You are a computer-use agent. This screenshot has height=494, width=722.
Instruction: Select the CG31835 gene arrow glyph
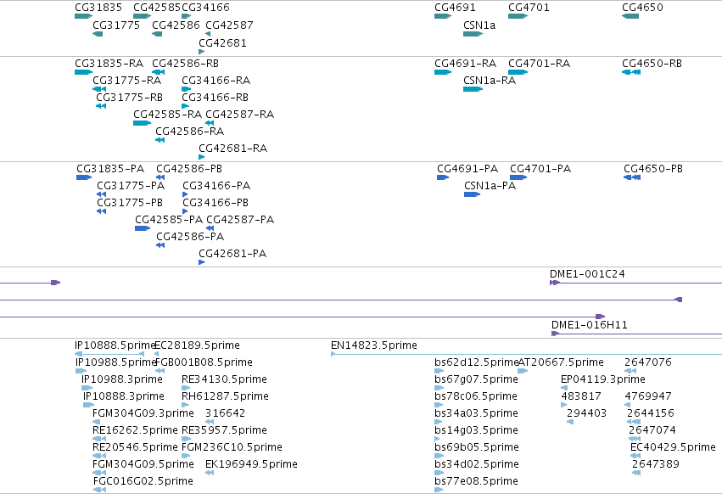83,16
